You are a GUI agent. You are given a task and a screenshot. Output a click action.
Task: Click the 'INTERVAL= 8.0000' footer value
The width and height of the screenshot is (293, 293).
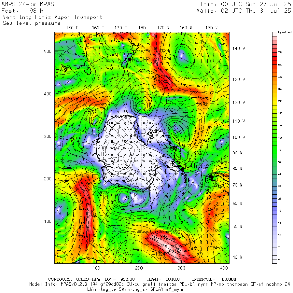tap(214, 279)
